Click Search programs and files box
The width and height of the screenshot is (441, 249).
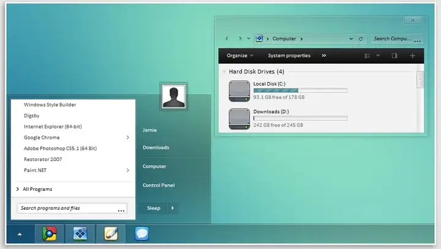(x=72, y=208)
